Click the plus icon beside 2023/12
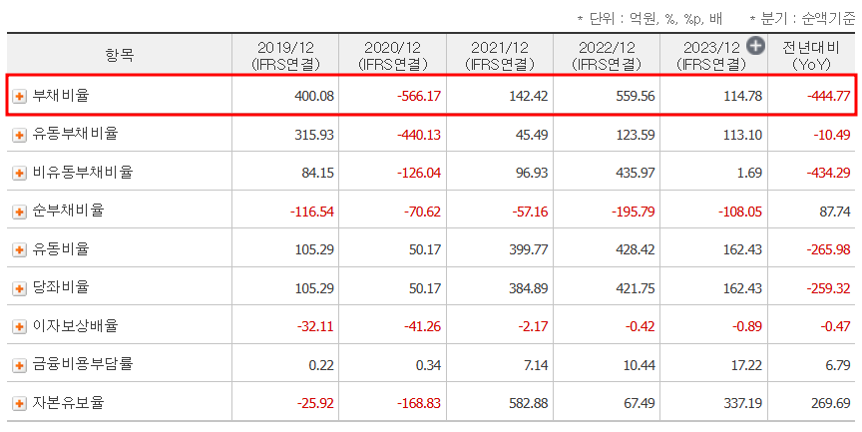The width and height of the screenshot is (862, 432). click(x=756, y=46)
